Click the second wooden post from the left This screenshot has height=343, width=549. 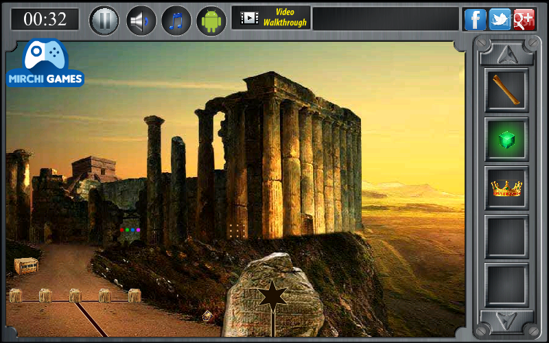45,296
